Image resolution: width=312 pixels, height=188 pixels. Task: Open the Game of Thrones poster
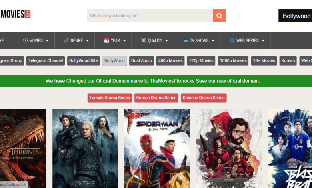click(x=23, y=148)
